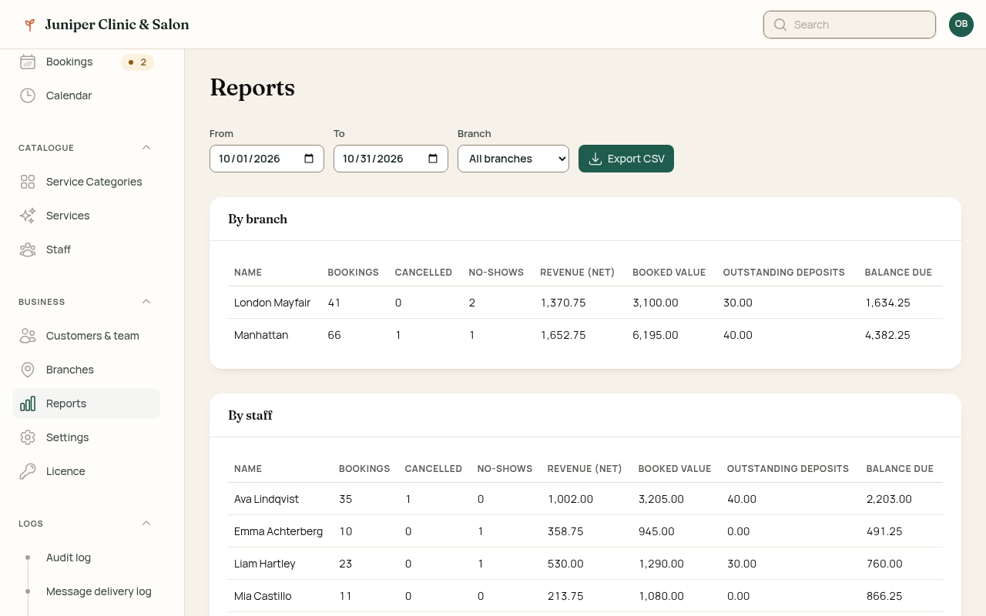Click the Bookings badge showing 2
The height and width of the screenshot is (616, 986).
pos(137,62)
